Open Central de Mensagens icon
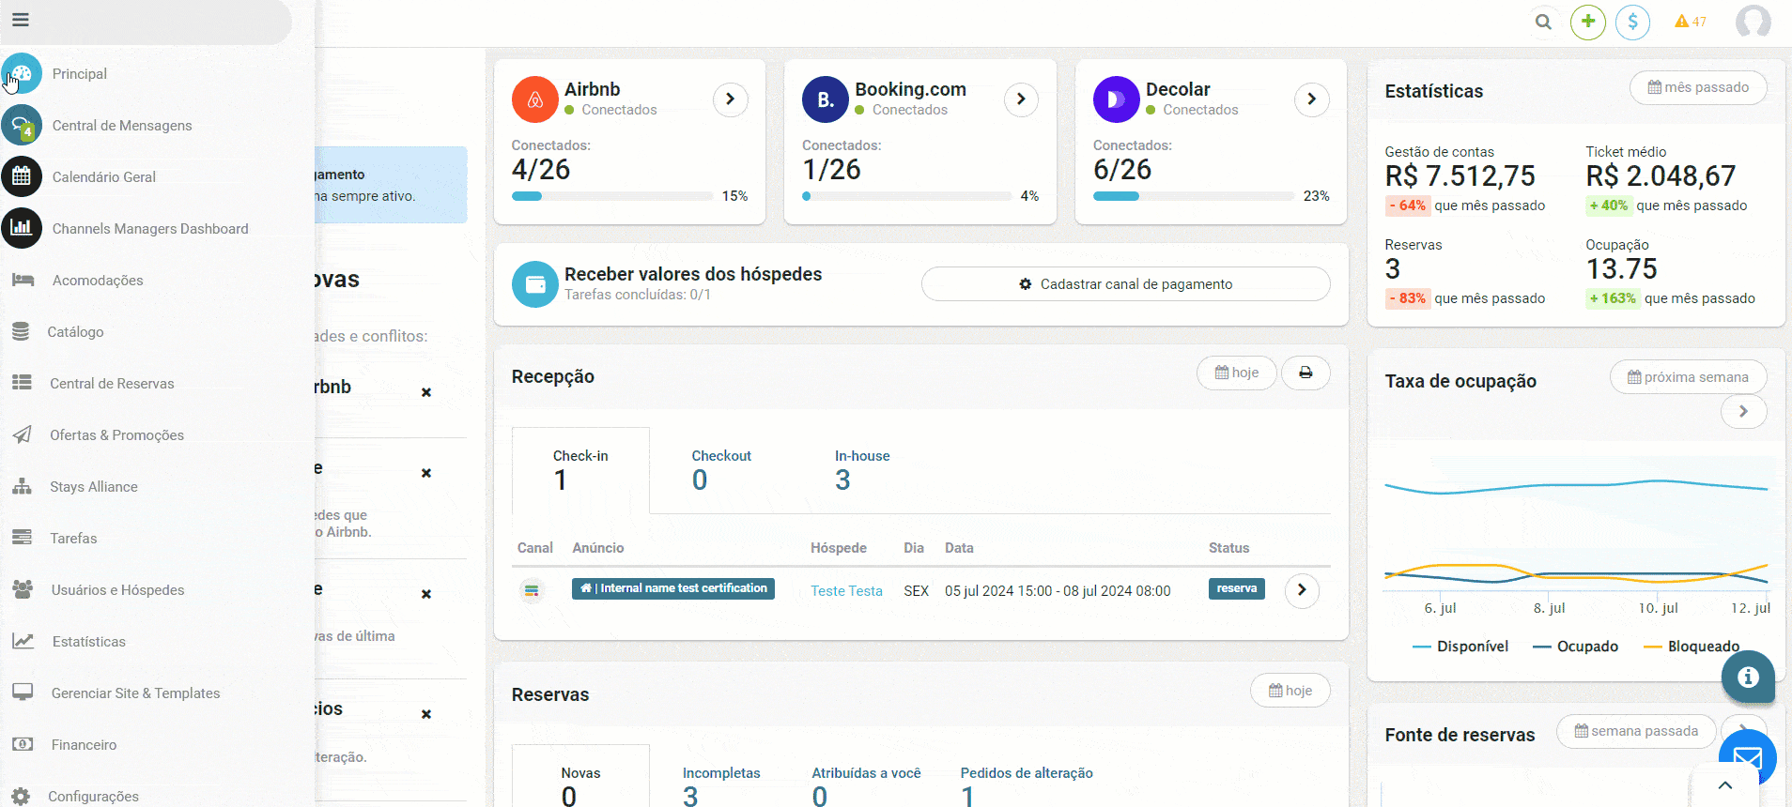The height and width of the screenshot is (807, 1792). click(22, 125)
